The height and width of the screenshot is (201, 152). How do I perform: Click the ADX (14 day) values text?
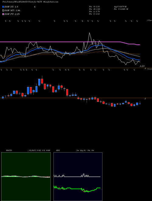pyautogui.click(x=85, y=150)
